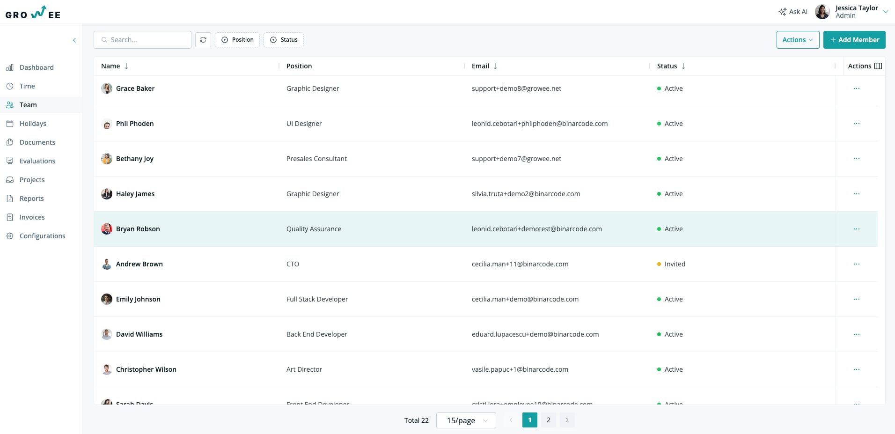Image resolution: width=895 pixels, height=434 pixels.
Task: Open the Ask AI sparkle assistant
Action: point(793,12)
